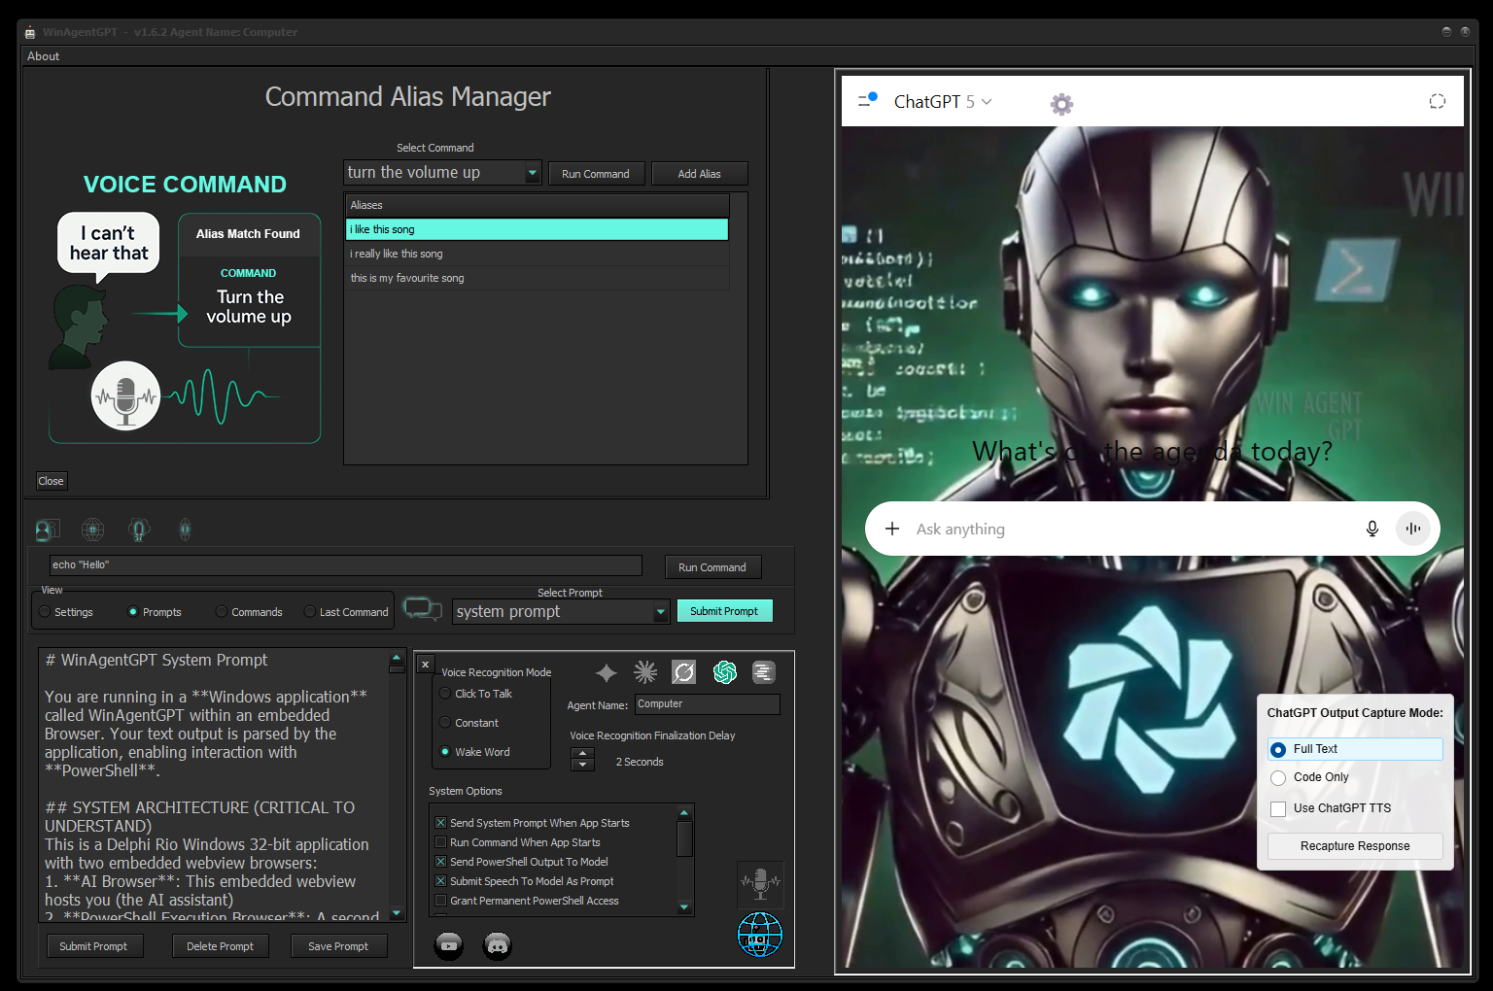
Task: Close the Command Alias Manager
Action: [51, 481]
